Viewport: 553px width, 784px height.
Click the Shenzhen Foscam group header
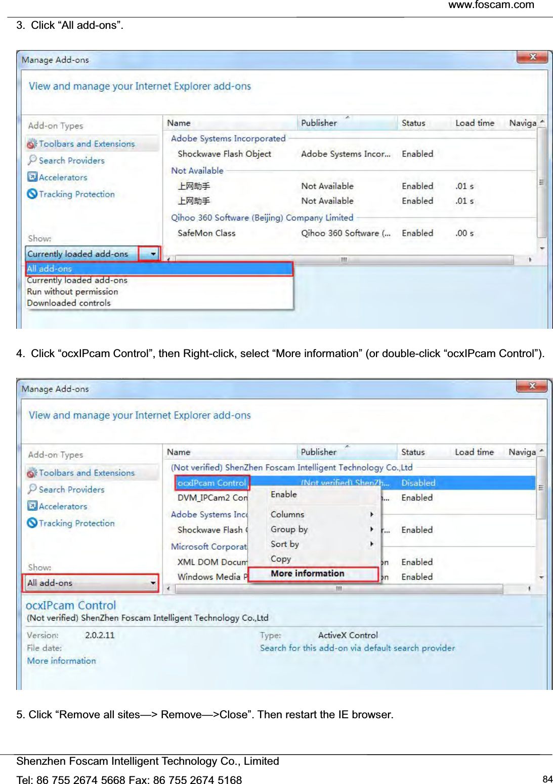tap(291, 467)
